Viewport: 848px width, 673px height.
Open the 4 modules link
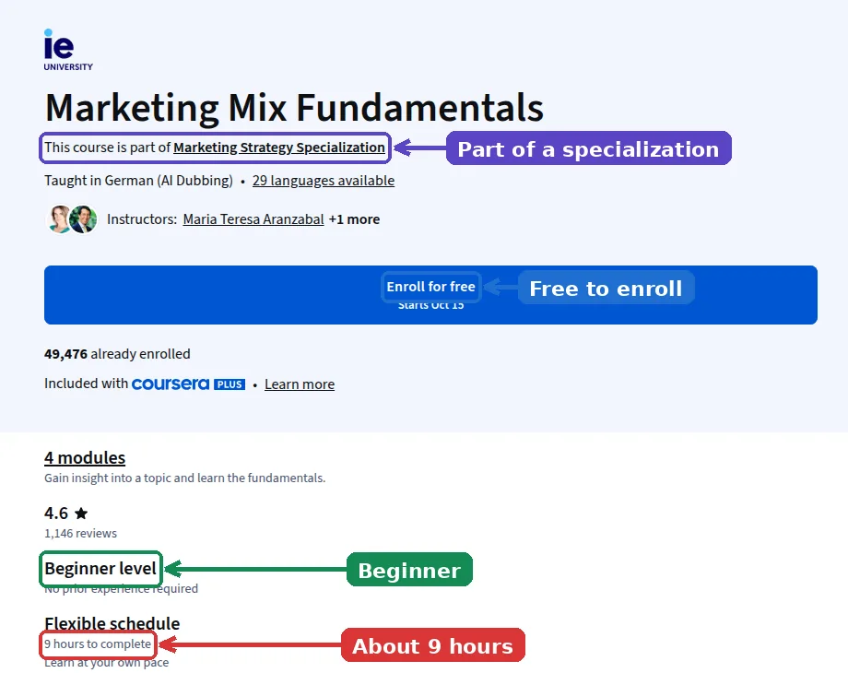[x=85, y=457]
